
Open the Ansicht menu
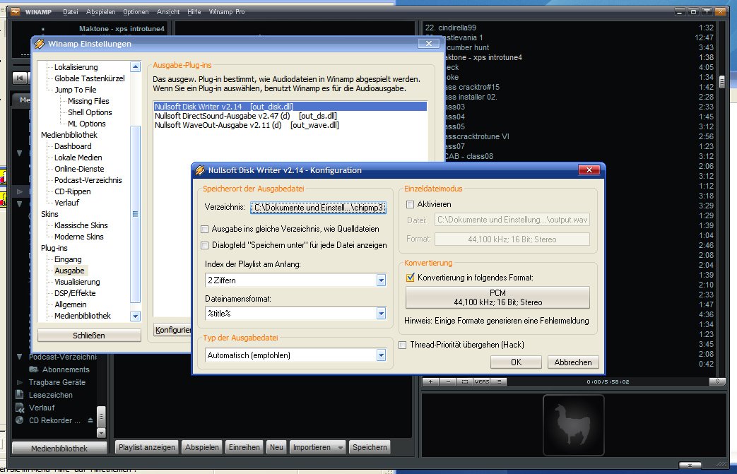(169, 12)
